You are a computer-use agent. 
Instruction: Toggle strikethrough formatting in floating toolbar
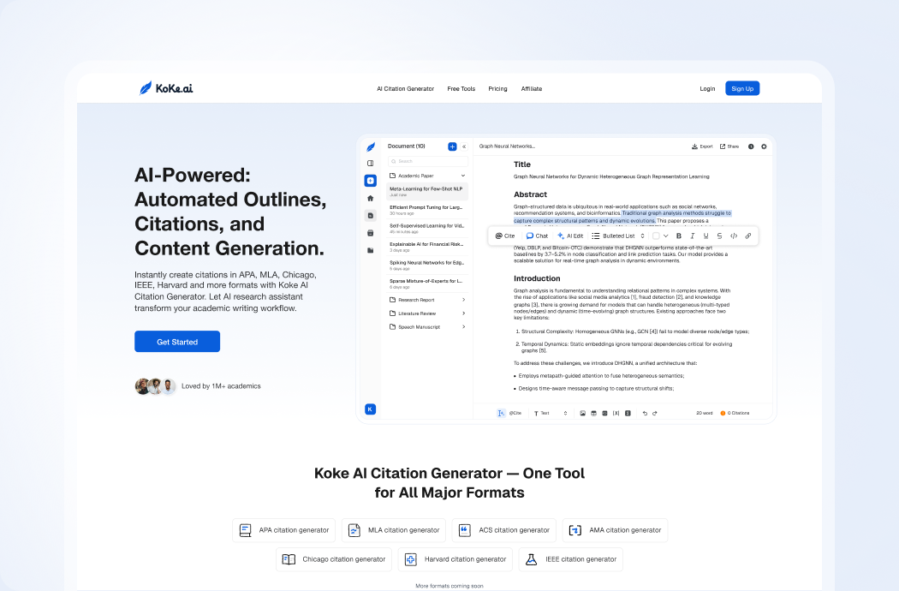[719, 236]
